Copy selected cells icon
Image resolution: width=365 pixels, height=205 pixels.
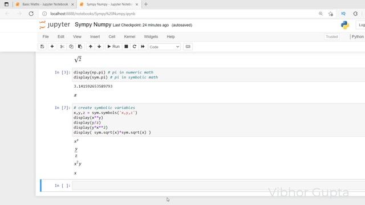click(x=71, y=47)
